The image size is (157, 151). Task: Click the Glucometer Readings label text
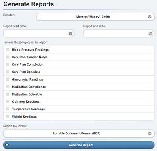coord(27,79)
